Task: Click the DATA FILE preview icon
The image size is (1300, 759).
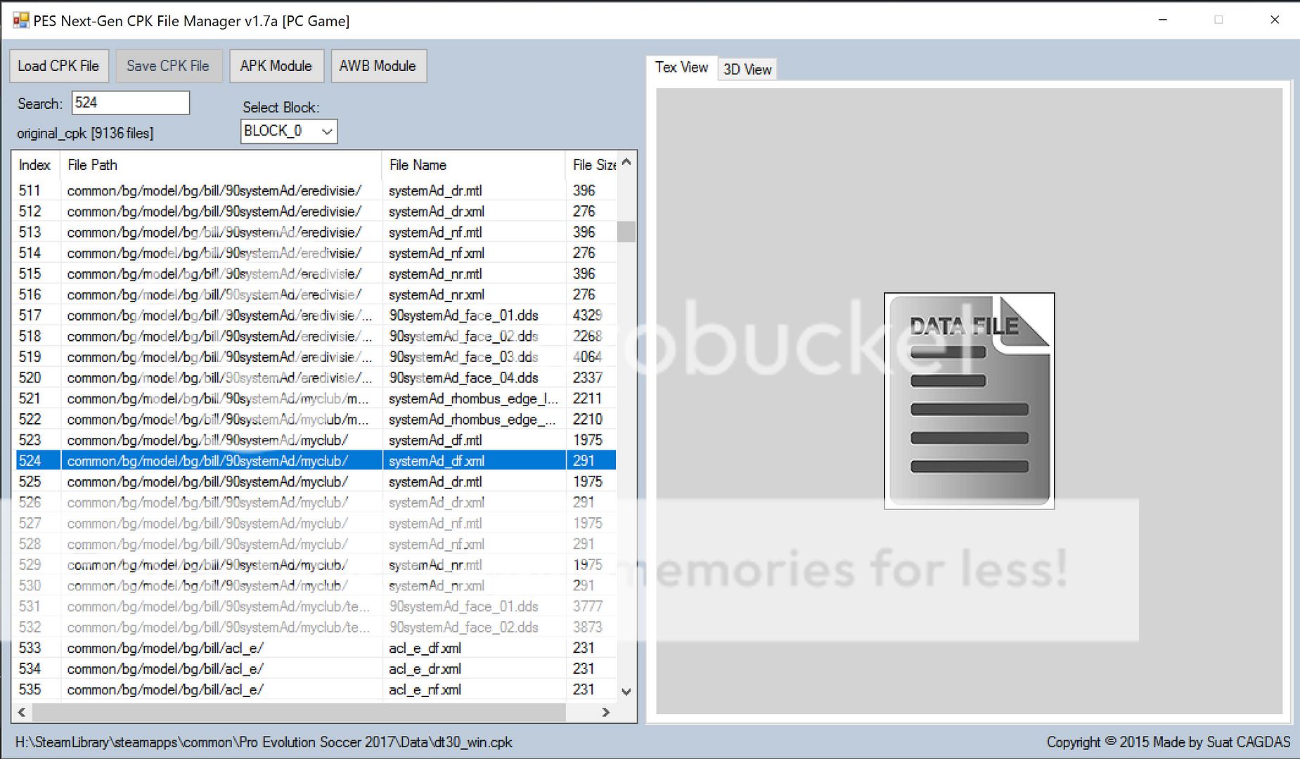Action: click(969, 401)
